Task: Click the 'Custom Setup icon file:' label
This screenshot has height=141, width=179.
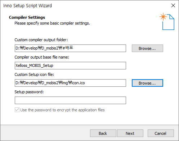Action: pyautogui.click(x=34, y=74)
